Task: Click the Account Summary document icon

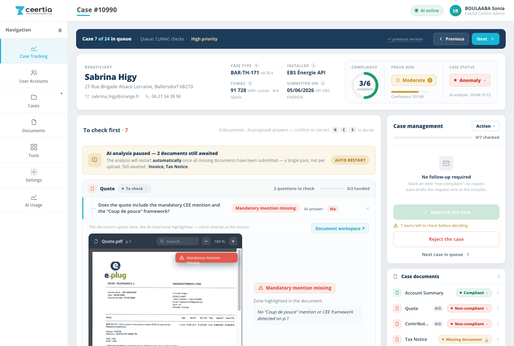Action: point(397,293)
